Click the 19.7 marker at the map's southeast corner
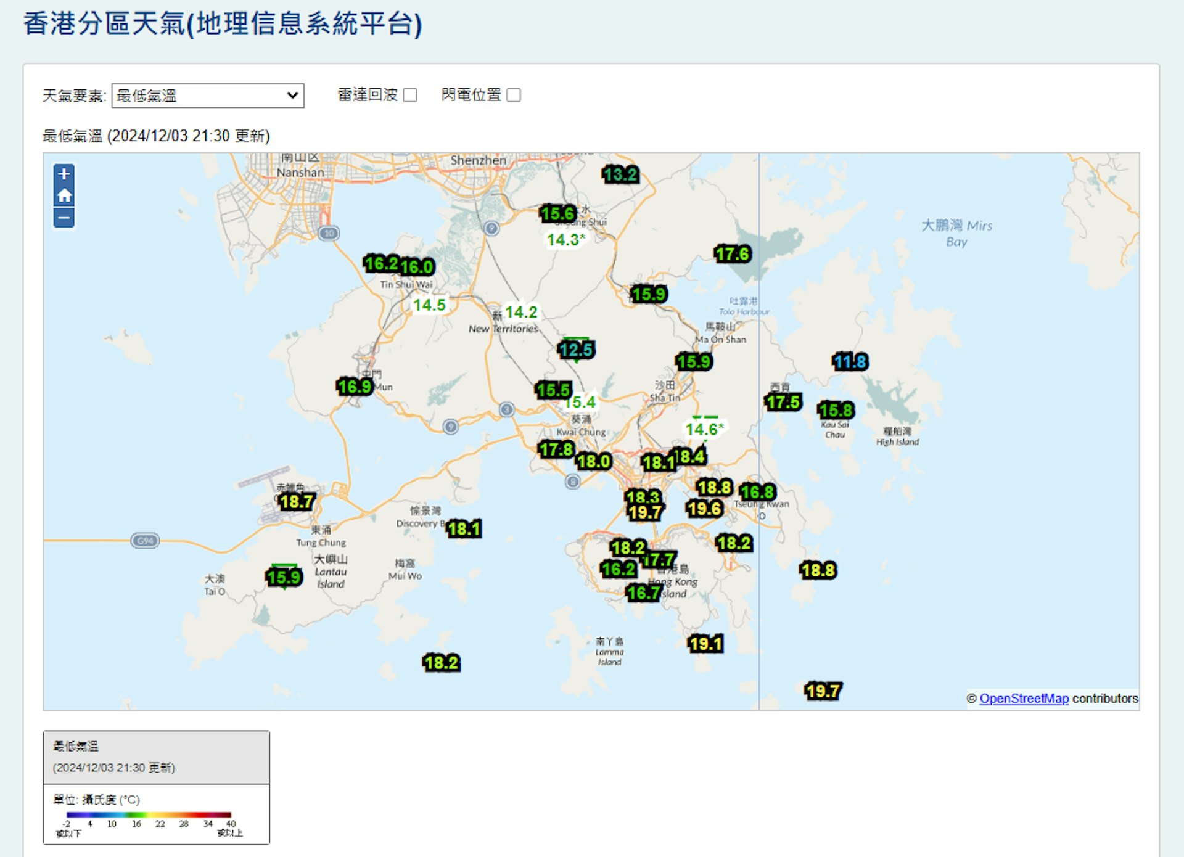 coord(823,691)
